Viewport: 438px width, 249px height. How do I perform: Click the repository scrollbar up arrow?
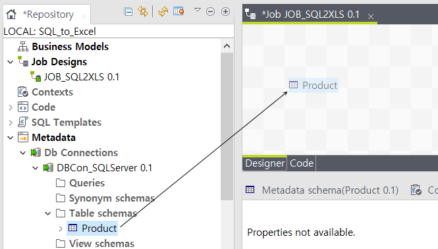point(227,46)
